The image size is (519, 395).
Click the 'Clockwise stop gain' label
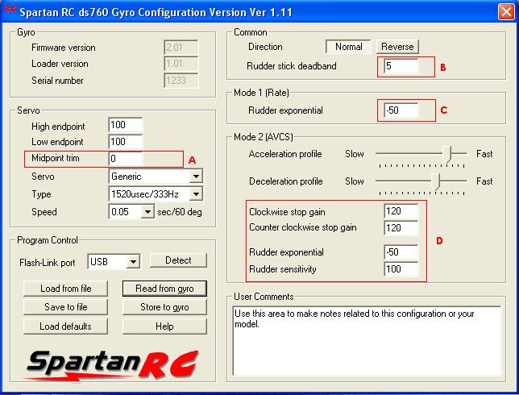(287, 212)
